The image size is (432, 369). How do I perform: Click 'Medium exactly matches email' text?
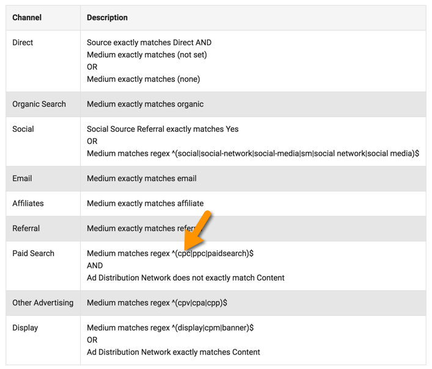[x=142, y=179]
